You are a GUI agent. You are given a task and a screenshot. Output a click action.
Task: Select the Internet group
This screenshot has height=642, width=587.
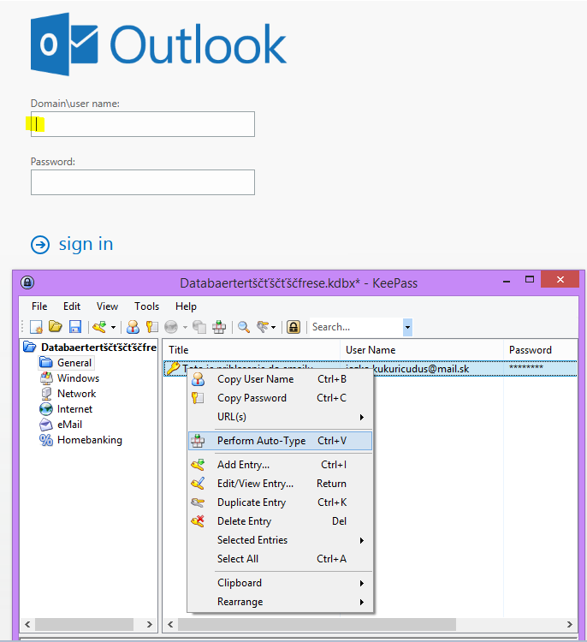click(74, 409)
